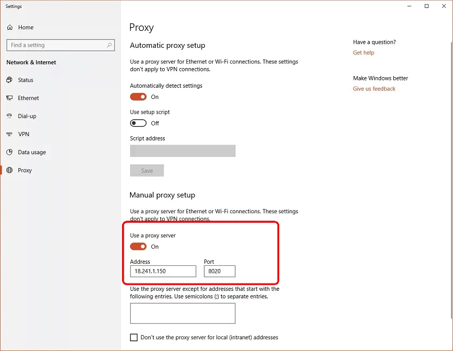Turn off the Use a proxy server switch
This screenshot has width=453, height=351.
(x=138, y=246)
